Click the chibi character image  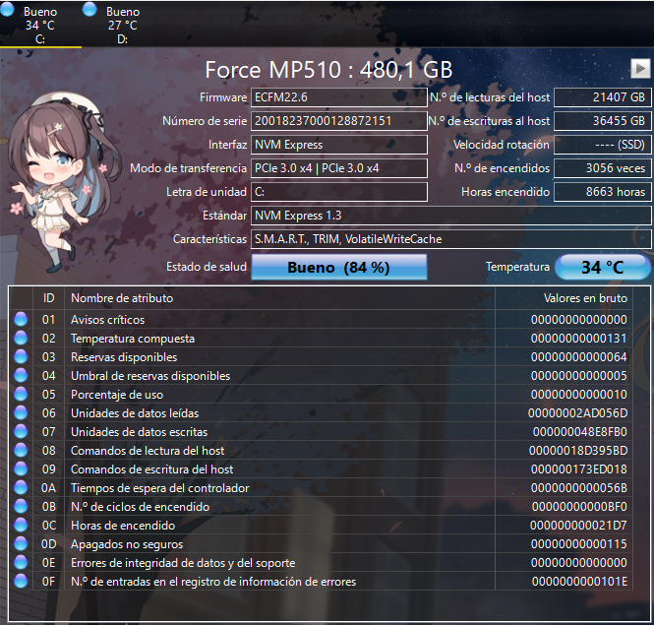[x=63, y=182]
